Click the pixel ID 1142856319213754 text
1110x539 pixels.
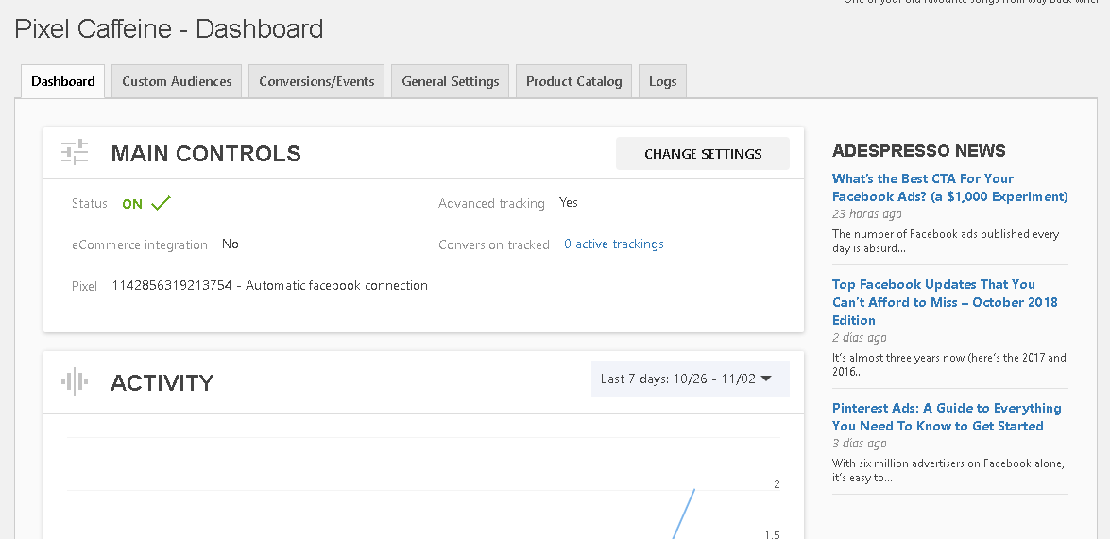click(x=172, y=285)
